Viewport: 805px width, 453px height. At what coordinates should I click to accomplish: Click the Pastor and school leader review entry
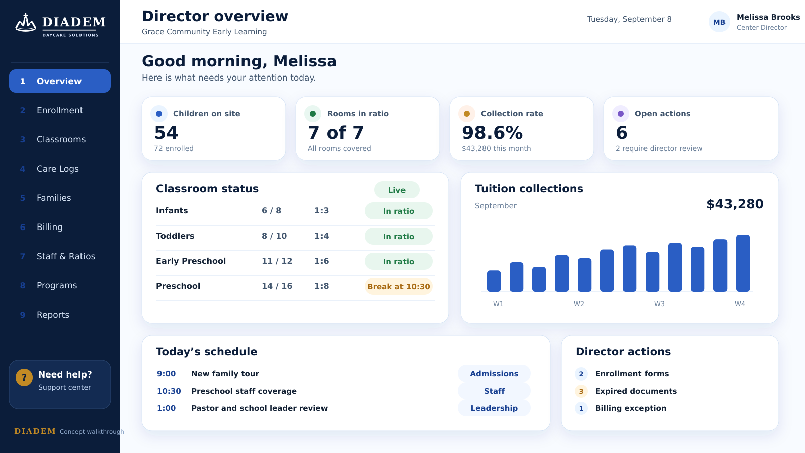(x=259, y=408)
